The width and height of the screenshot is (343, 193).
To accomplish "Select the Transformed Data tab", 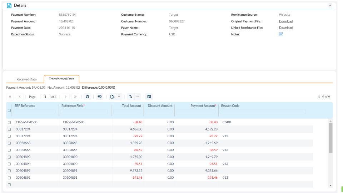I will pyautogui.click(x=61, y=79).
